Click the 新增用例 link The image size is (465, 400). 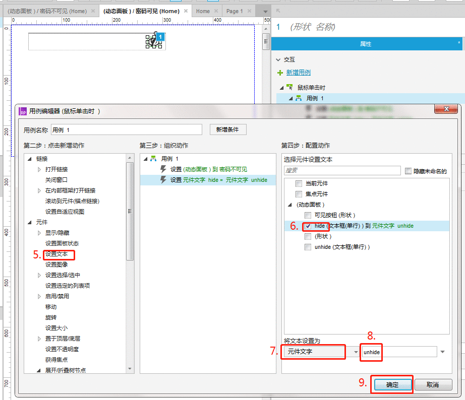point(299,73)
